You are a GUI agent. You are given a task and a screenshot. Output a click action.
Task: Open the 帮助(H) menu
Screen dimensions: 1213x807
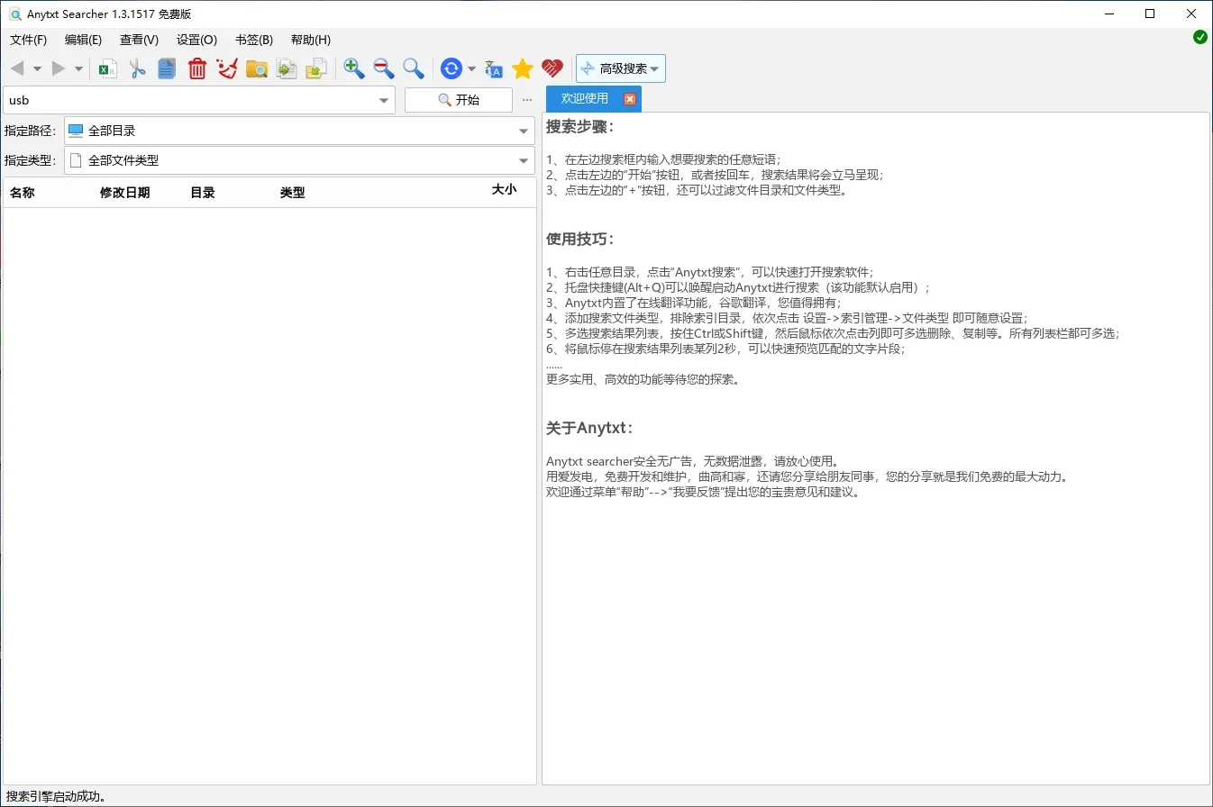coord(310,40)
